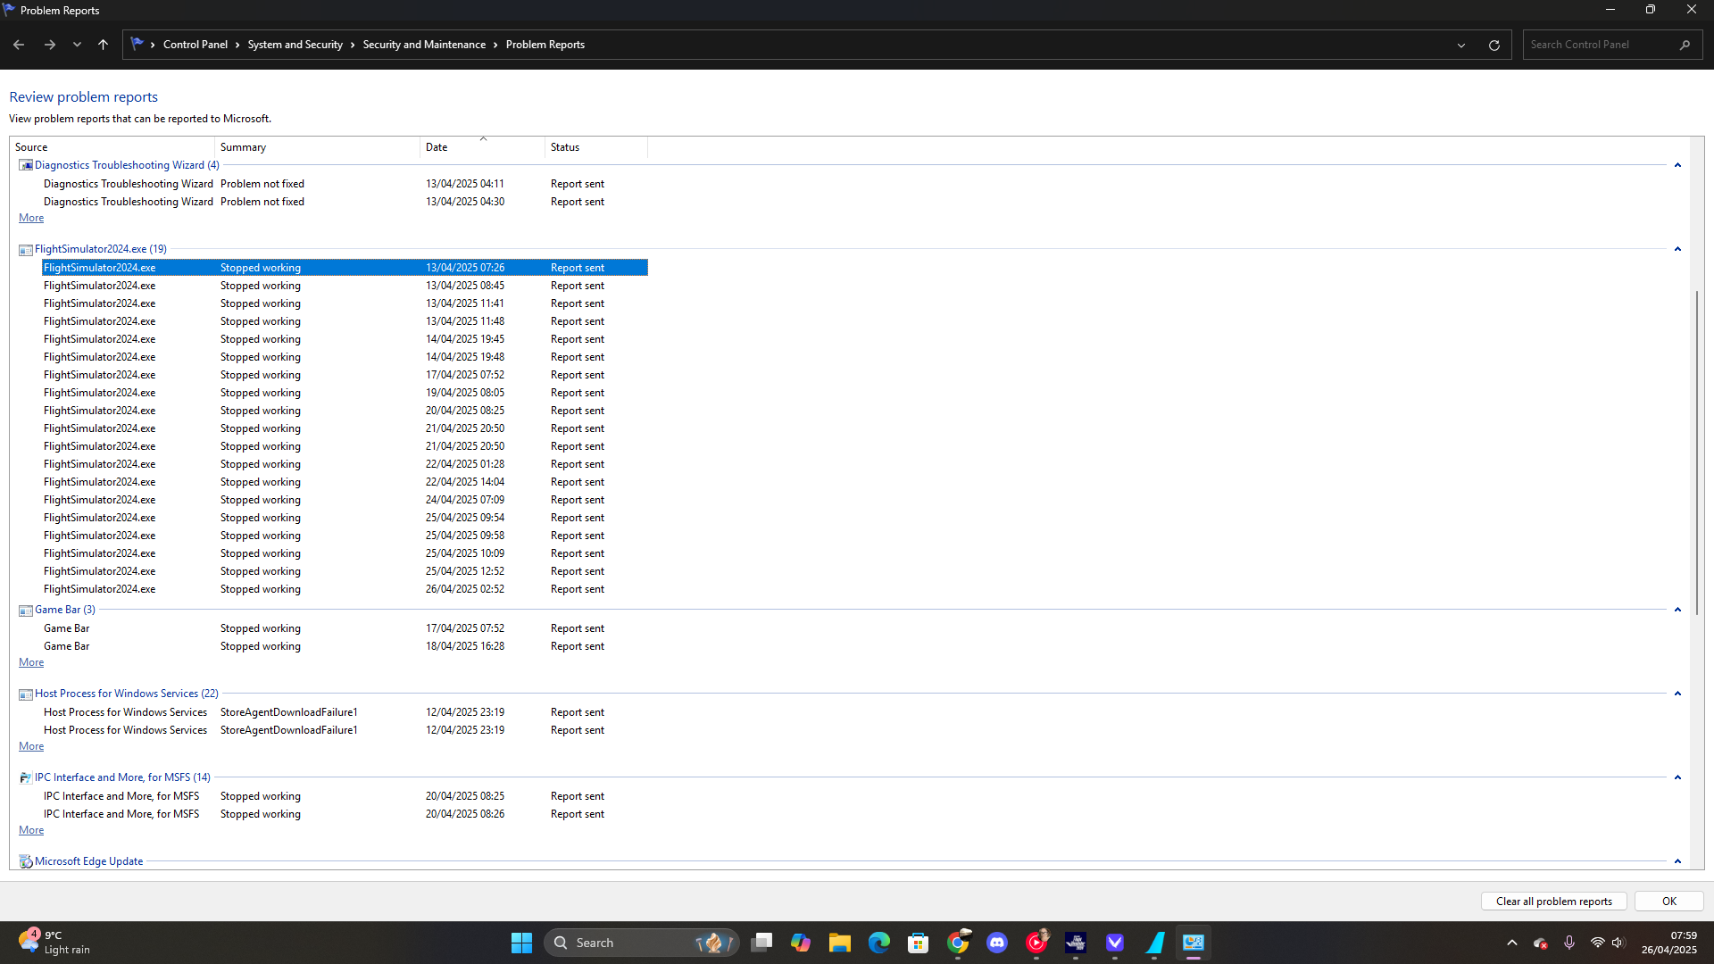The width and height of the screenshot is (1714, 964).
Task: Open Google Chrome from the taskbar
Action: 958,943
